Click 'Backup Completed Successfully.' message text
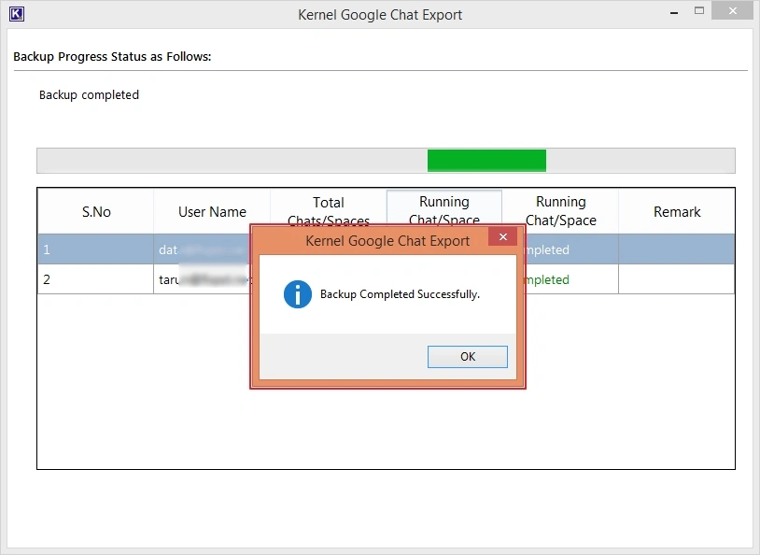Screen dimensions: 760x555 point(400,294)
